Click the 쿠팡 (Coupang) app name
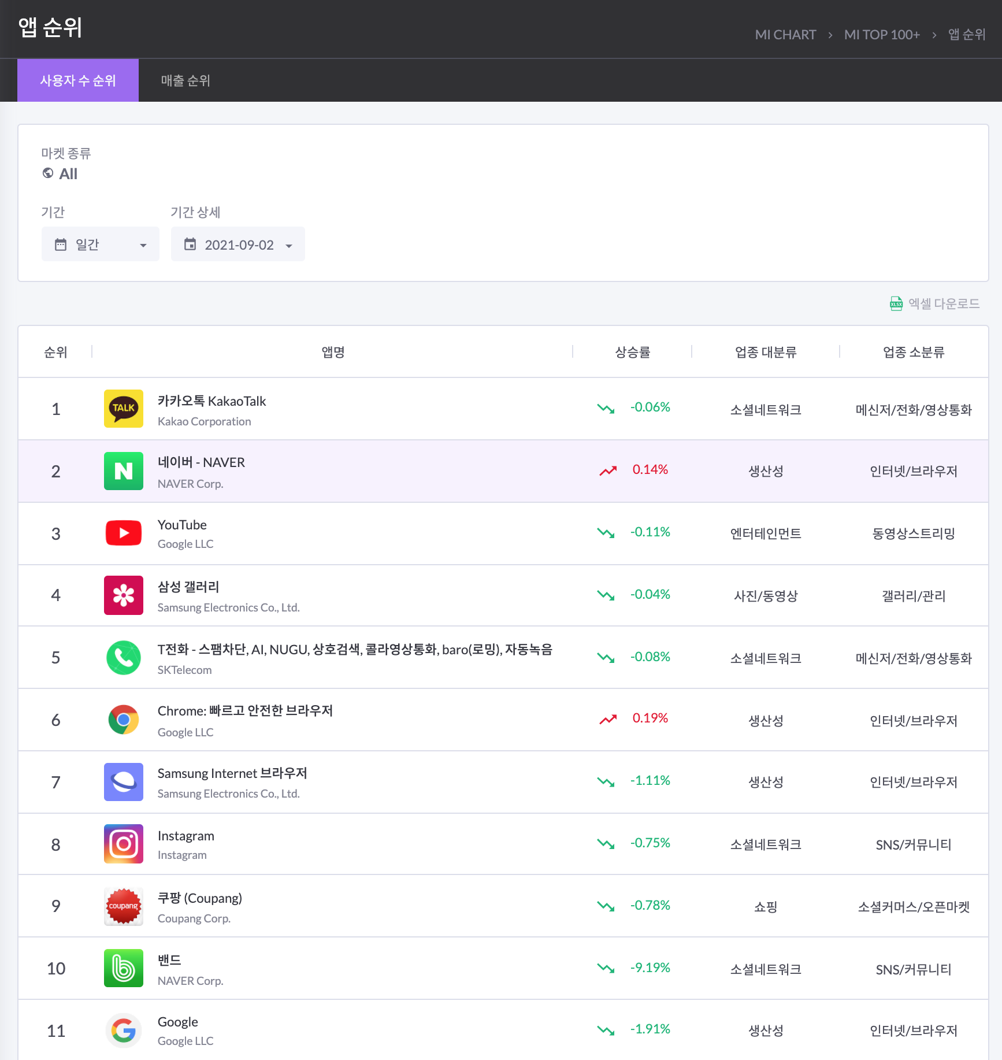1002x1060 pixels. [x=200, y=898]
